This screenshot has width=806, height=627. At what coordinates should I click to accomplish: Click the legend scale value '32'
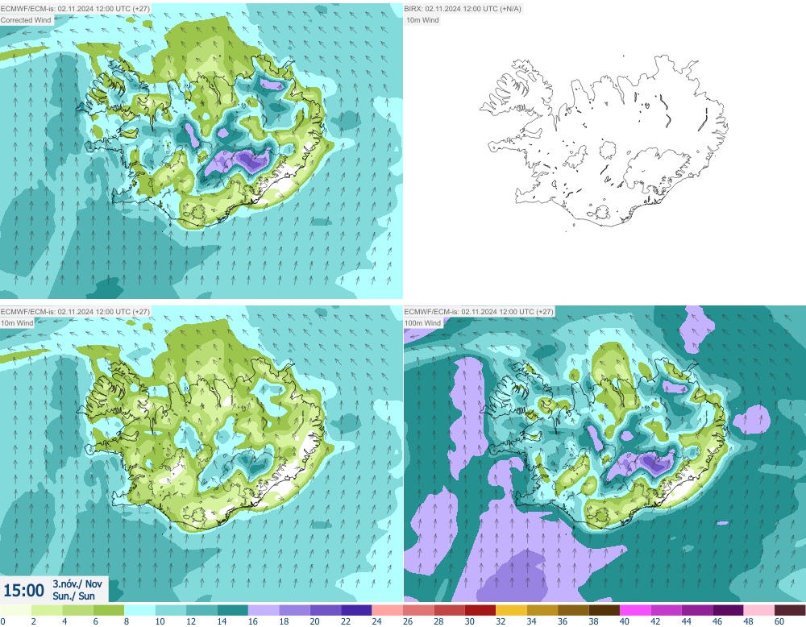tap(501, 621)
